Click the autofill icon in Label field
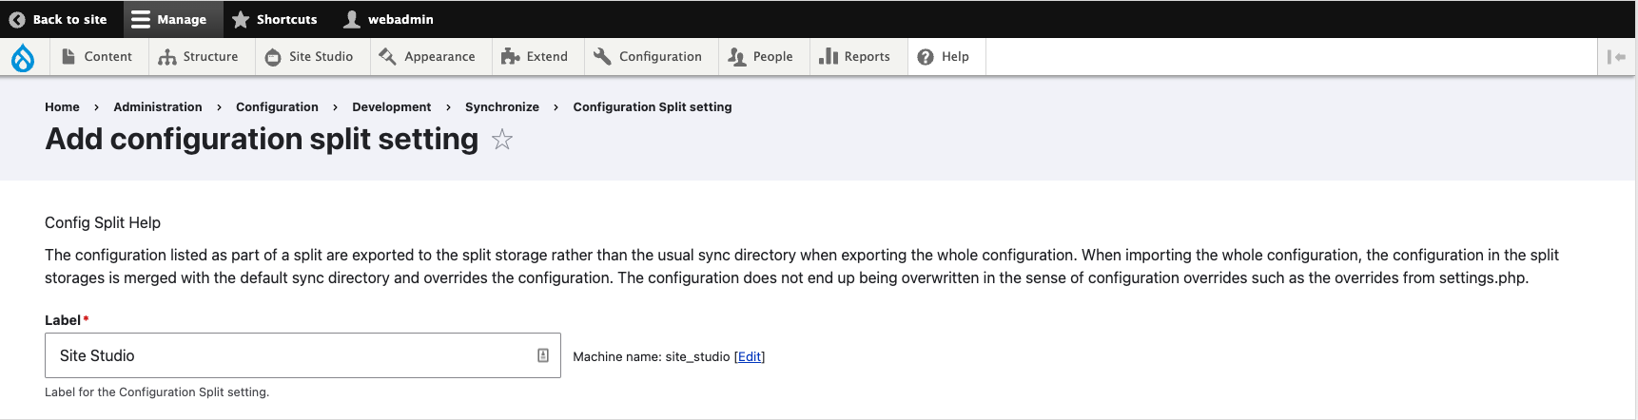This screenshot has height=420, width=1638. coord(543,355)
